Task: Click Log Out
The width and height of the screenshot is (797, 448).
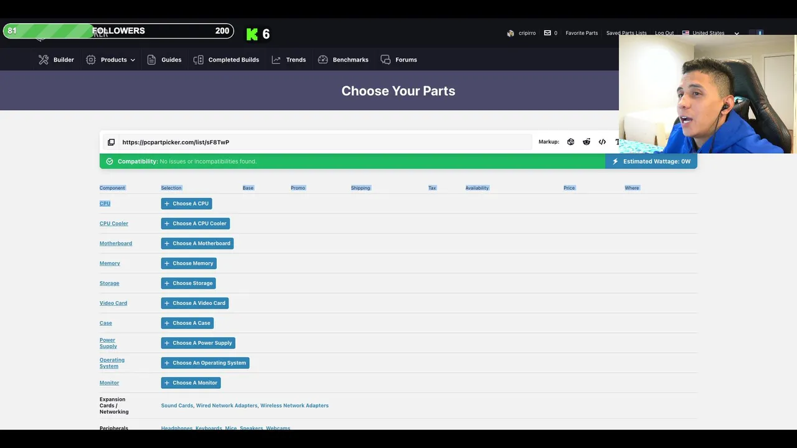Action: point(664,33)
